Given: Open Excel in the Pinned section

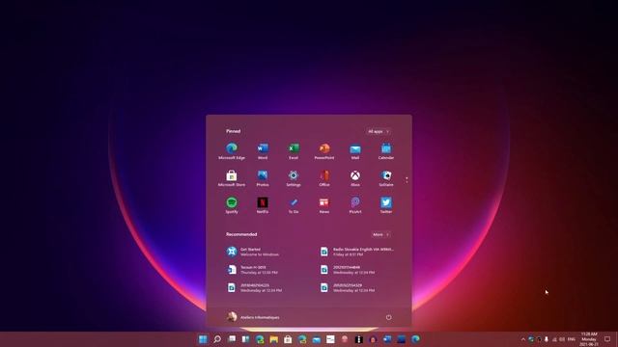Looking at the screenshot, I should pyautogui.click(x=294, y=151).
